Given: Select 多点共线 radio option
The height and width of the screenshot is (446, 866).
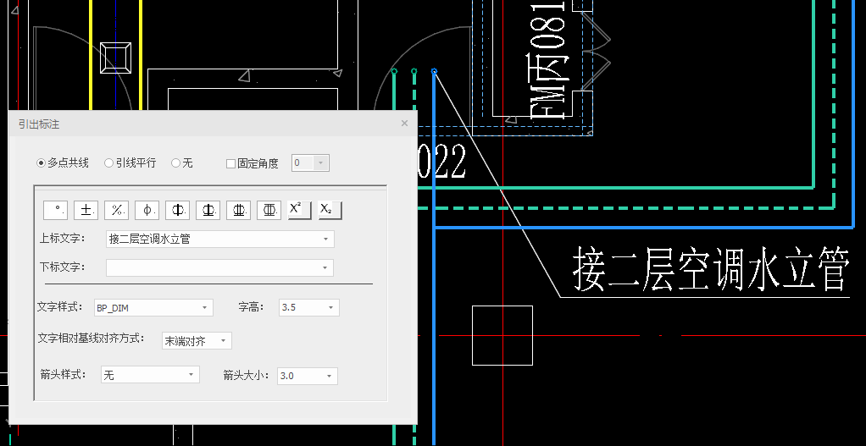Looking at the screenshot, I should [x=63, y=163].
